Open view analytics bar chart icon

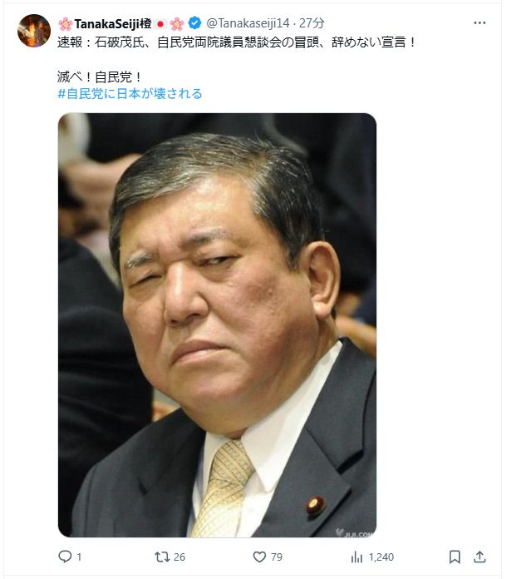pos(356,557)
